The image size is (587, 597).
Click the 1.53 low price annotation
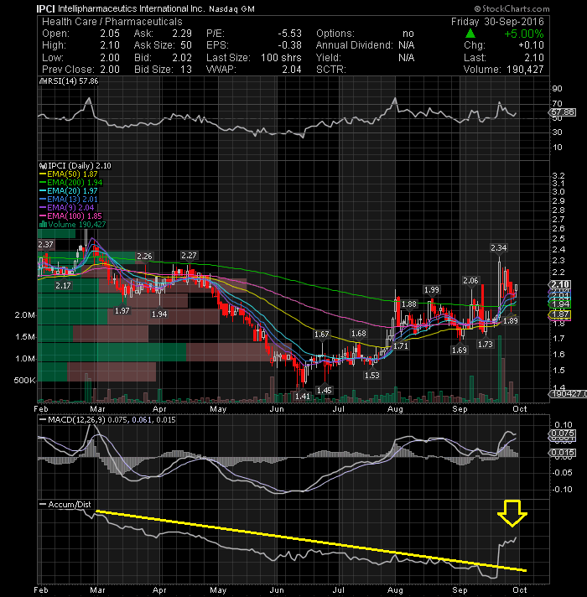(x=372, y=376)
